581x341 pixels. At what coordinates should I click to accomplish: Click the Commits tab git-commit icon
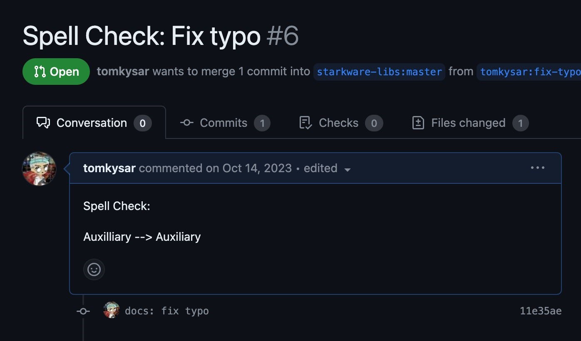click(186, 123)
